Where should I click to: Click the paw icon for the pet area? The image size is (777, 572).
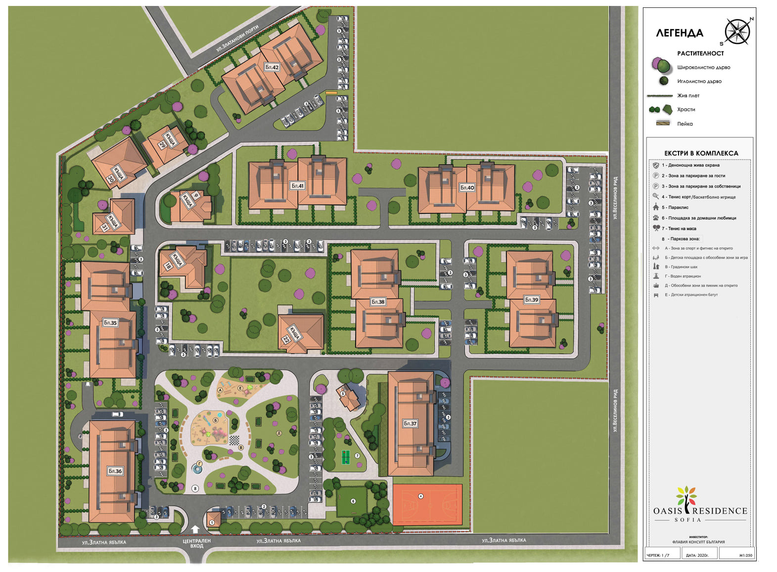point(656,218)
